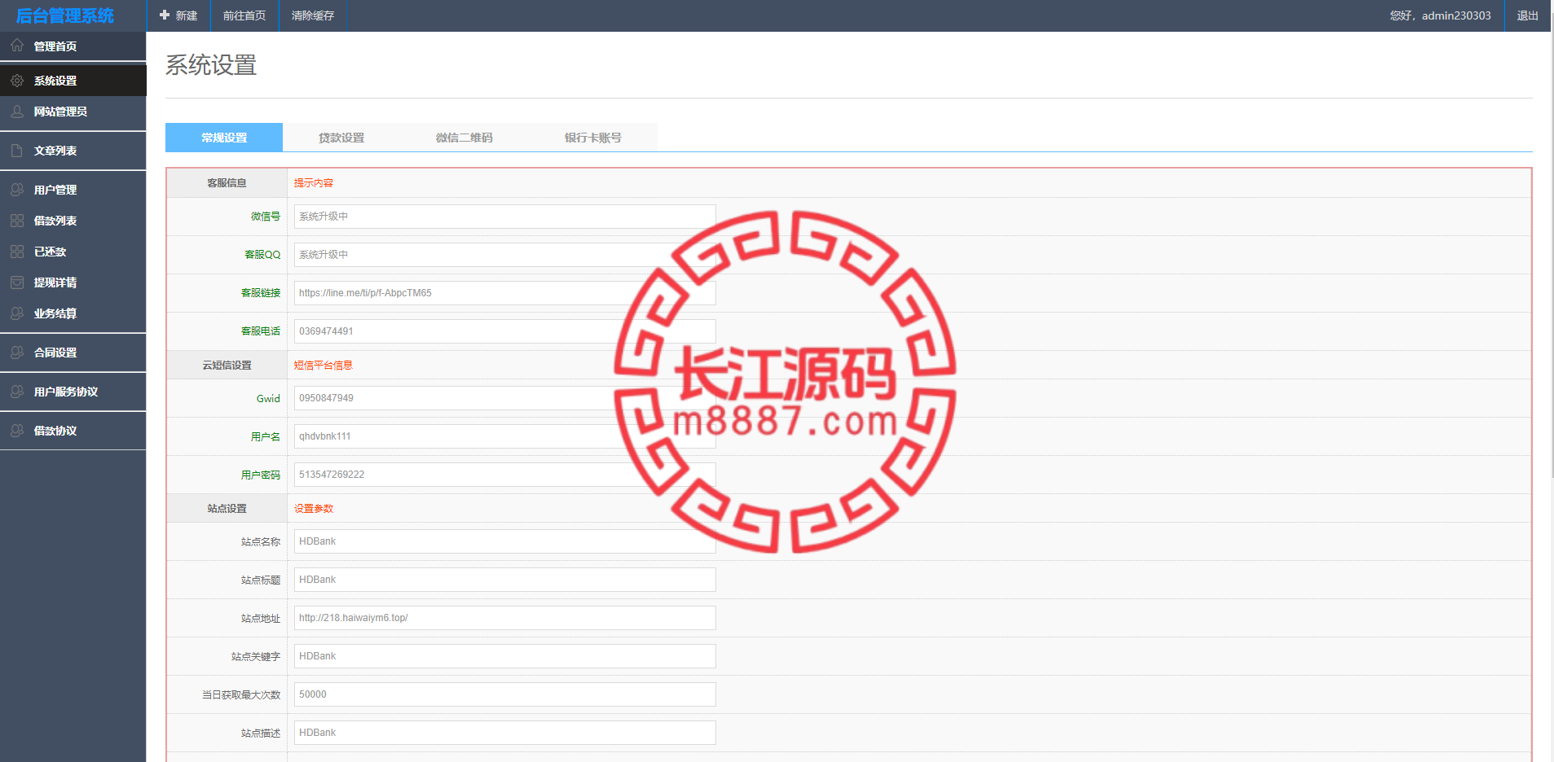Click the icon beside 合同设置
The height and width of the screenshot is (762, 1554).
coord(17,353)
